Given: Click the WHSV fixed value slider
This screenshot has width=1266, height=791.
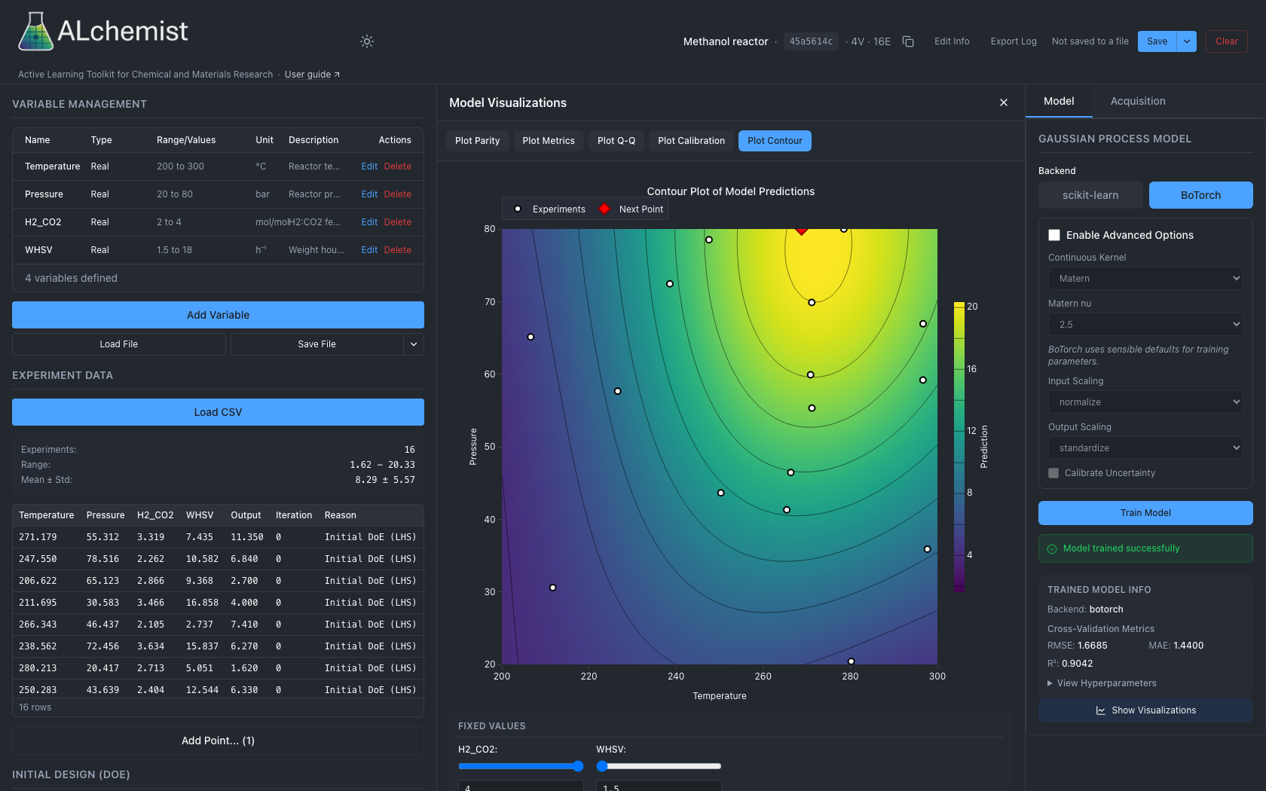Looking at the screenshot, I should 659,766.
